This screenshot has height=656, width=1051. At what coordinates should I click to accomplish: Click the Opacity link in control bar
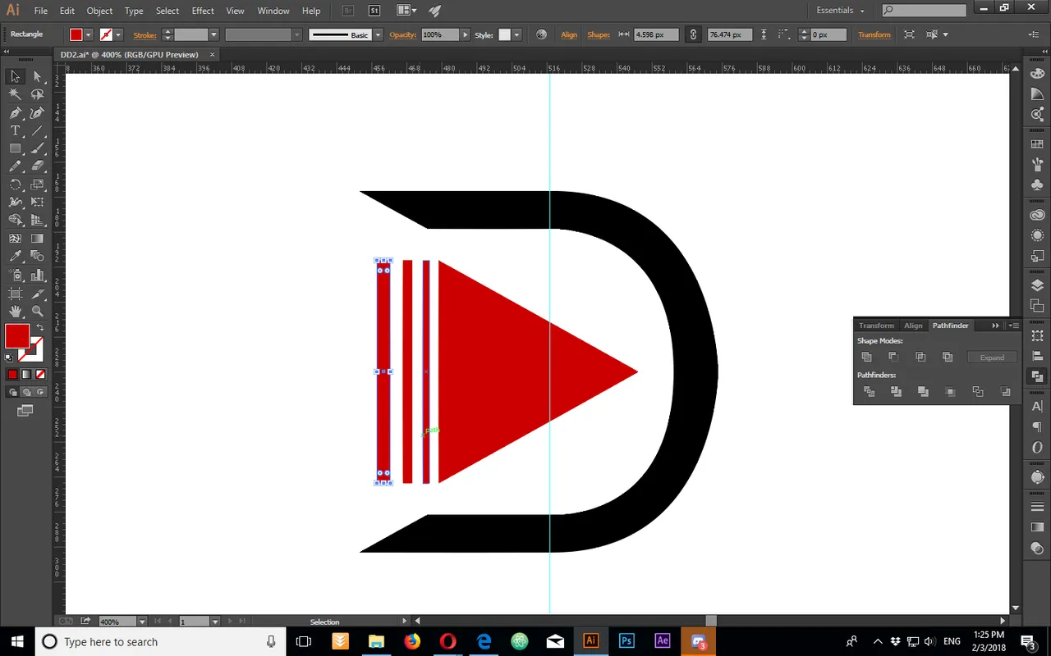(x=402, y=34)
